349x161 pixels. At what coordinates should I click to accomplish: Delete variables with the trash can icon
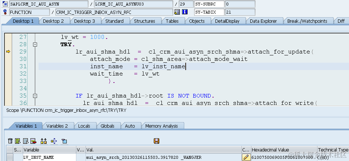click(x=10, y=141)
